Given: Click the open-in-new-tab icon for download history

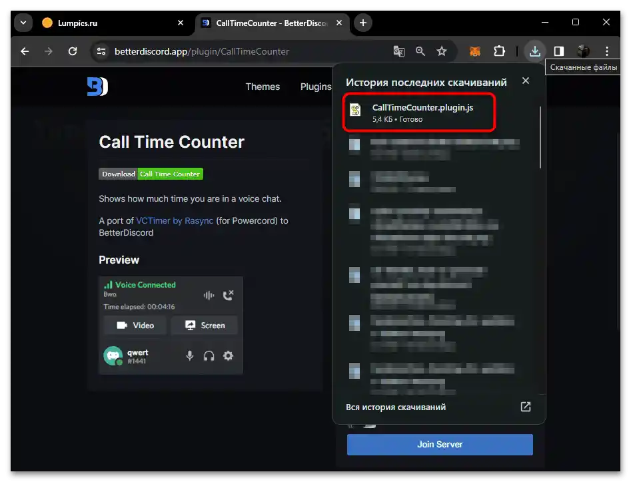Looking at the screenshot, I should 526,407.
